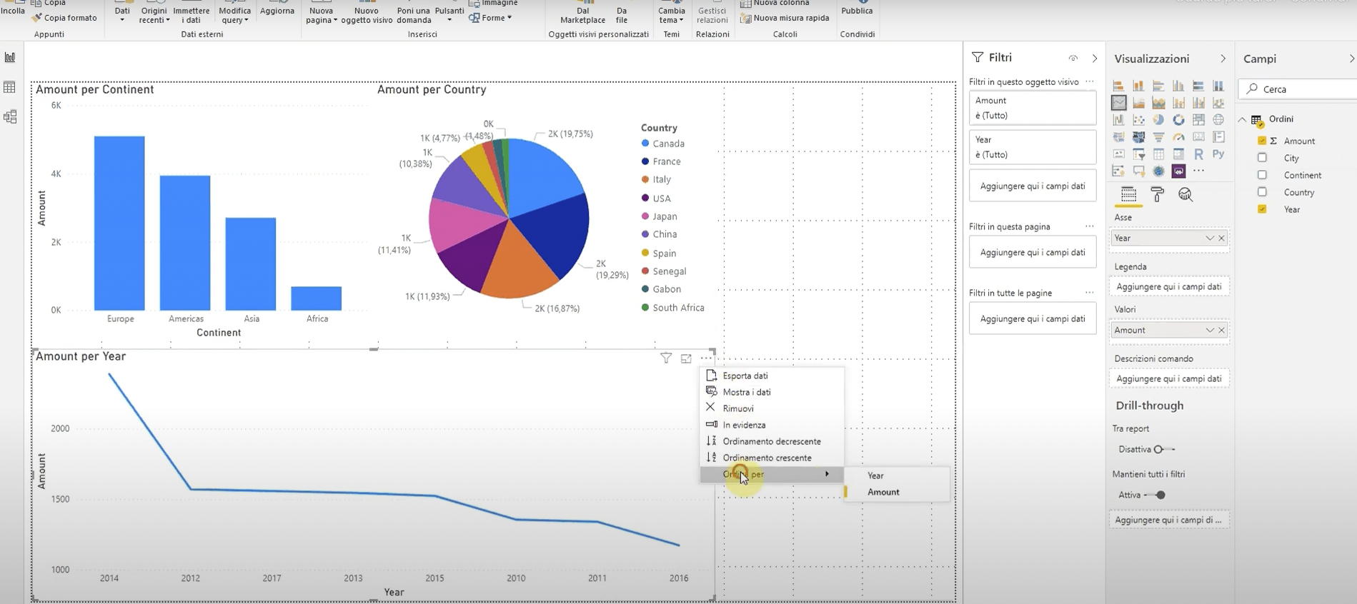Uncheck the Year field checkbox
This screenshot has height=604, width=1357.
[1262, 209]
